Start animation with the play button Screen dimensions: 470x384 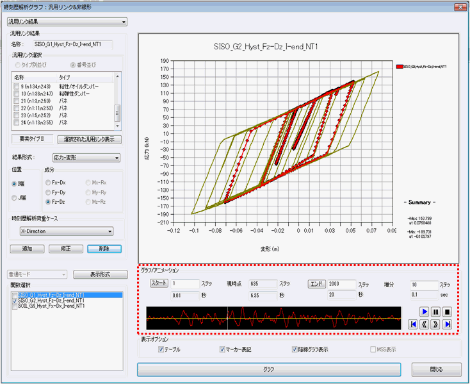coord(424,312)
